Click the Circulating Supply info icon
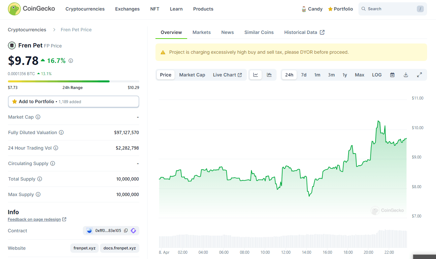The image size is (436, 259). [52, 163]
